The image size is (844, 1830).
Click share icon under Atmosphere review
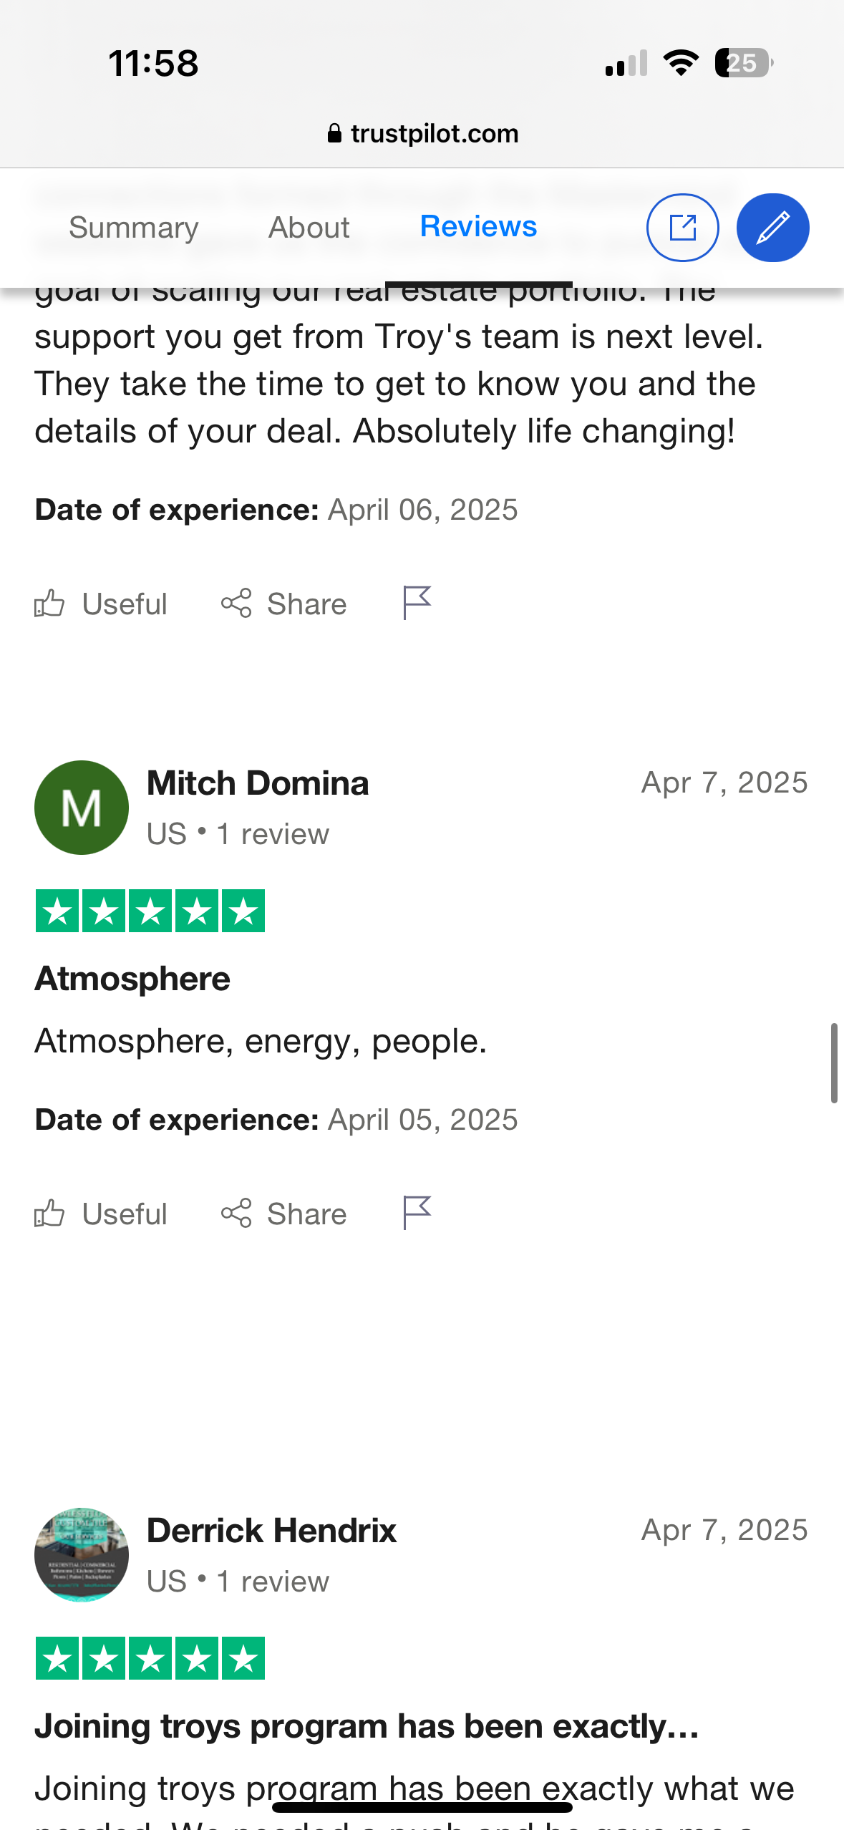point(236,1214)
